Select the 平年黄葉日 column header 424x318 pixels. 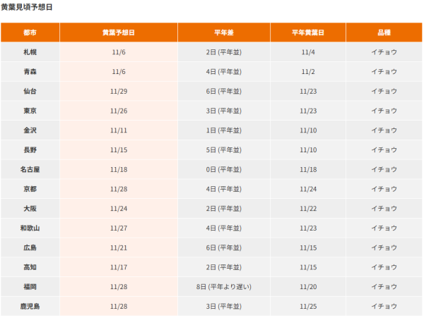point(307,33)
